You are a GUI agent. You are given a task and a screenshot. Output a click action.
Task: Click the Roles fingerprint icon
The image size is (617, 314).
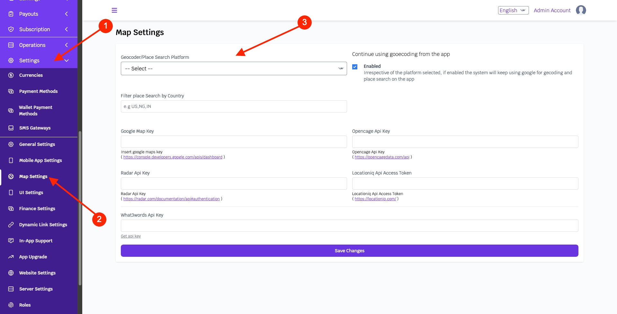[11, 305]
